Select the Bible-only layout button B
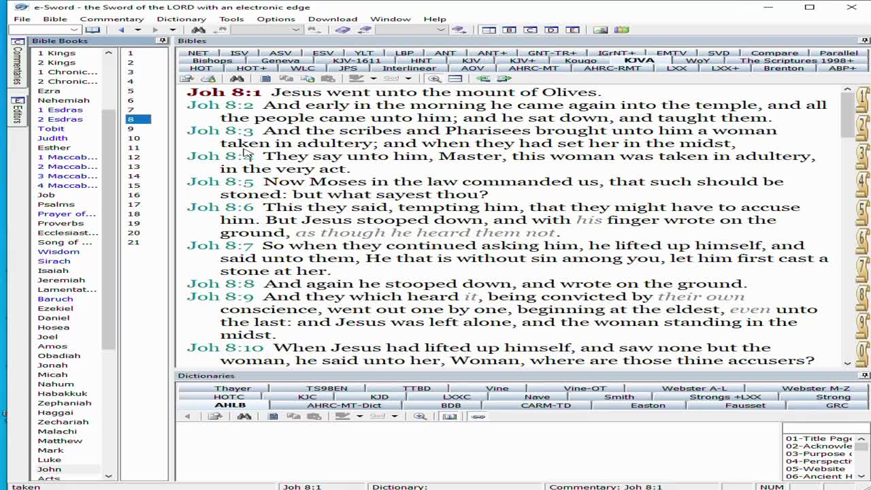This screenshot has width=871, height=490. (x=509, y=30)
